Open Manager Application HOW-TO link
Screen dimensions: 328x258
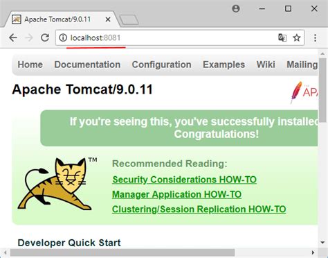coord(176,194)
